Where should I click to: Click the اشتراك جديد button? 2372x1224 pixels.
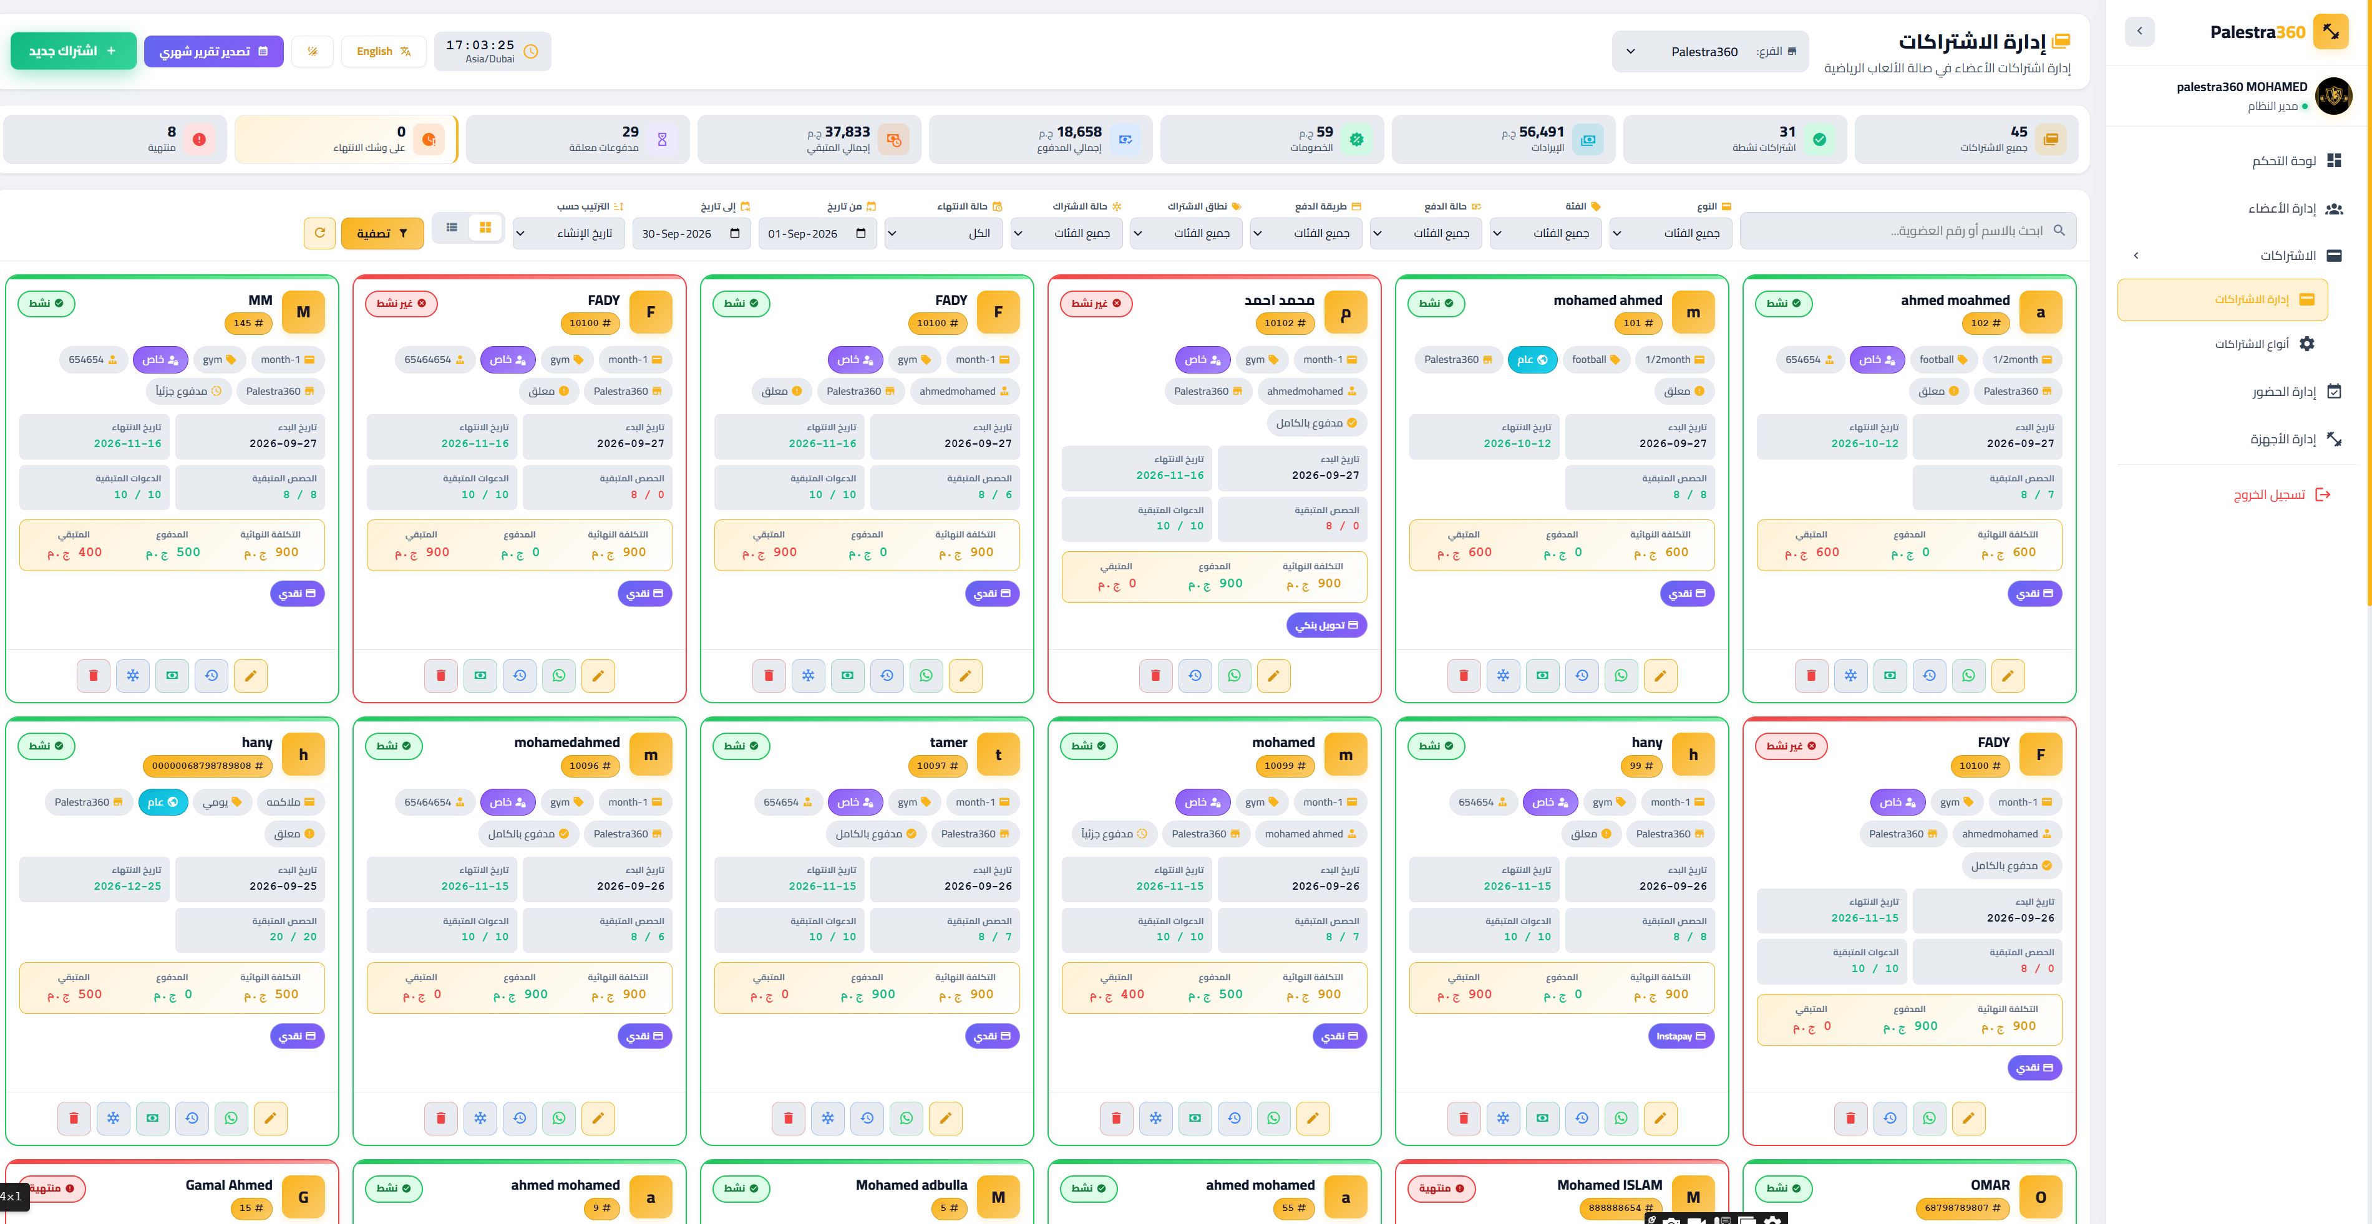74,52
